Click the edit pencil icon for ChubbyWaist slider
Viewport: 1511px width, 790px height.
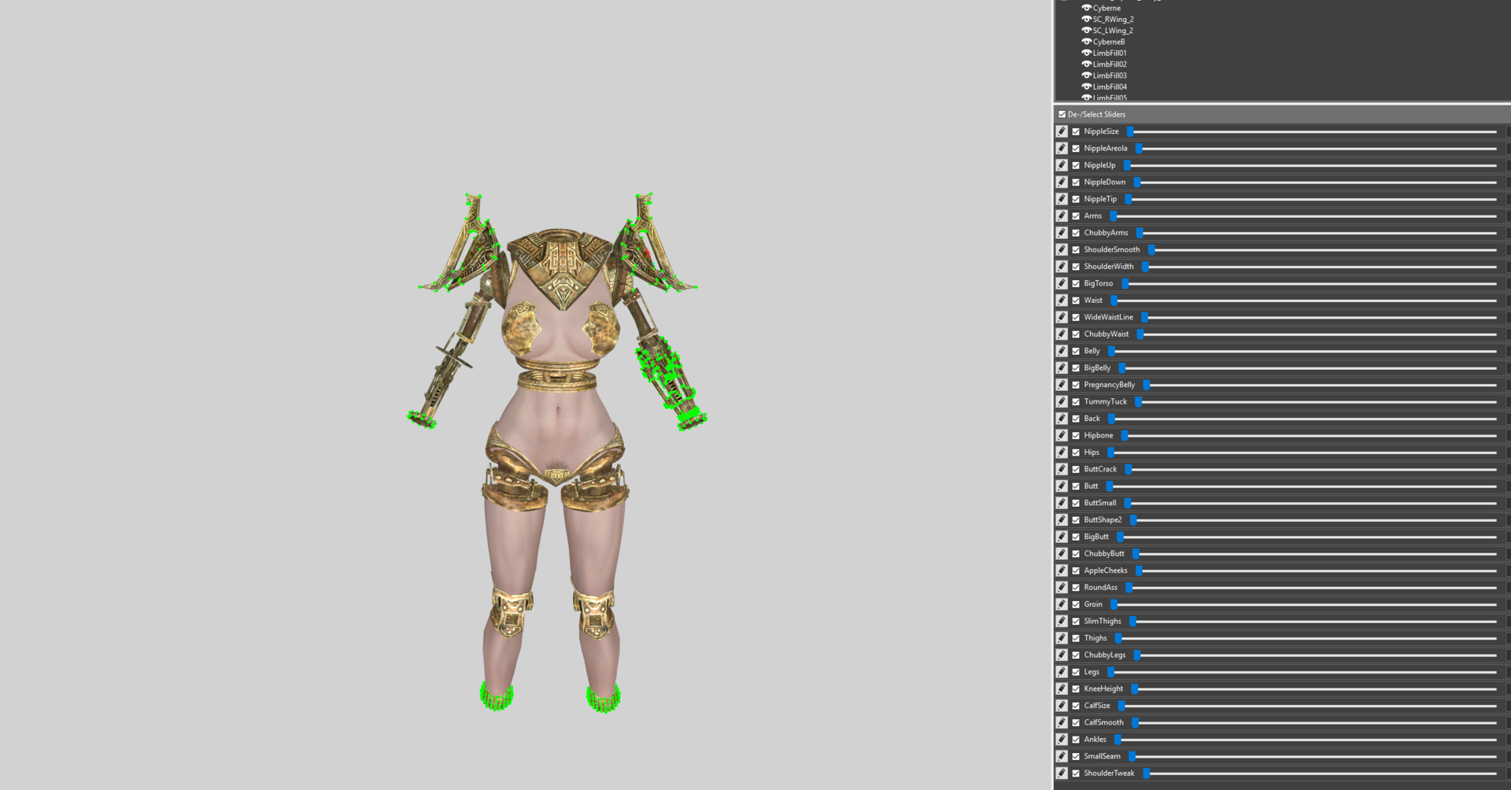tap(1062, 334)
